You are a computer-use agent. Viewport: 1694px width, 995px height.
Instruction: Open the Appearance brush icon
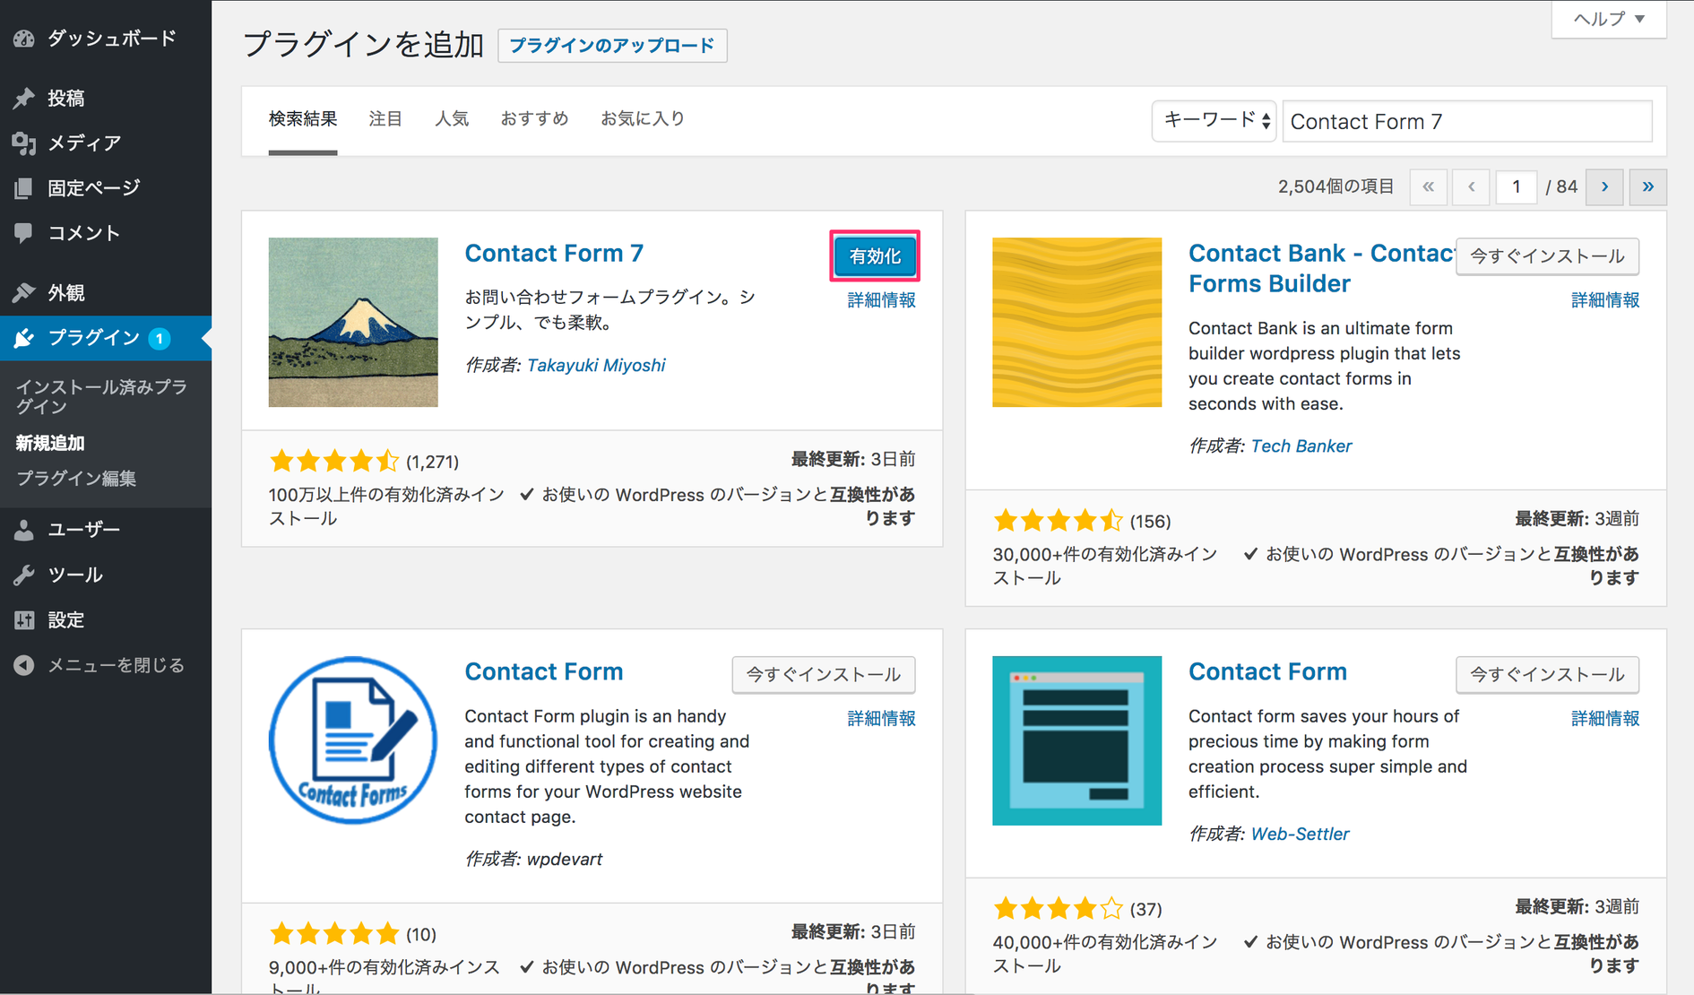point(24,292)
